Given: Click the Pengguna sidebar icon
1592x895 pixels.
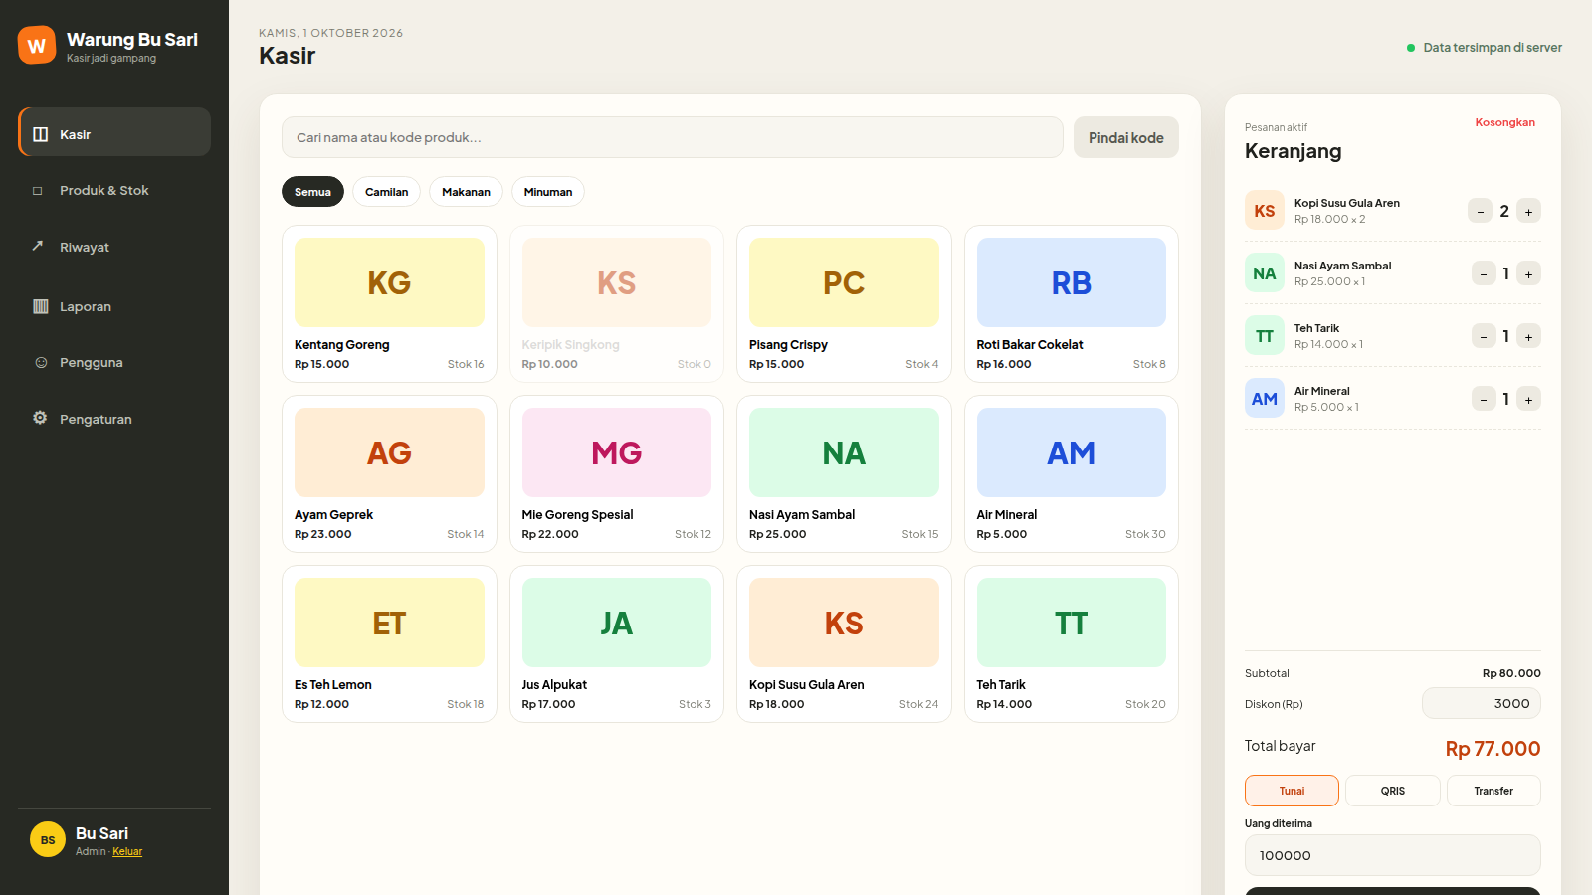Looking at the screenshot, I should click(x=41, y=362).
